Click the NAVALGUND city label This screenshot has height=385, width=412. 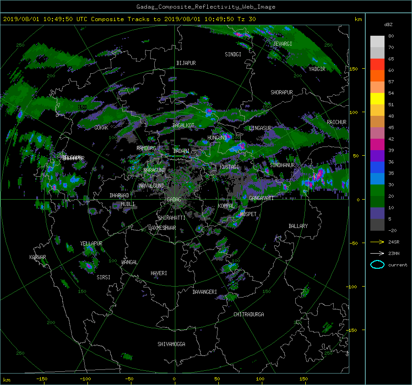click(x=152, y=186)
